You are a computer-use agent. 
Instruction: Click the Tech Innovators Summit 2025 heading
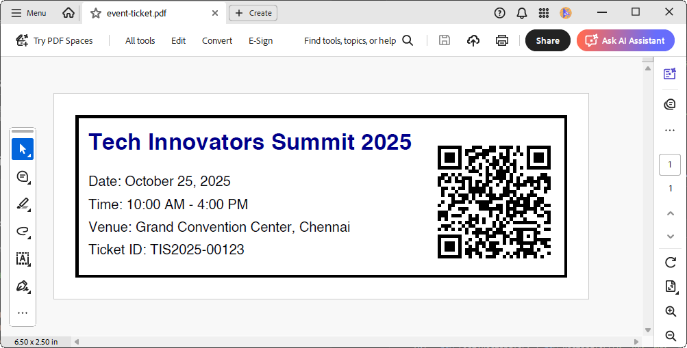click(250, 142)
